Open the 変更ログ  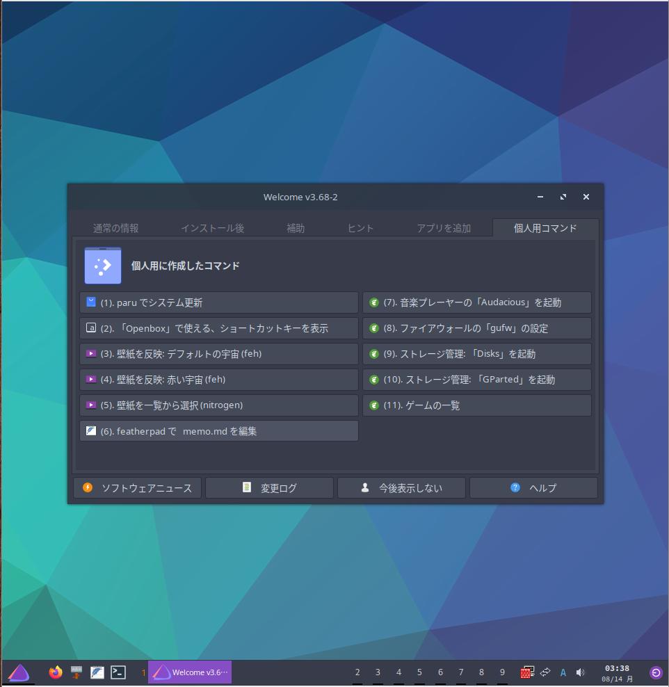point(269,487)
